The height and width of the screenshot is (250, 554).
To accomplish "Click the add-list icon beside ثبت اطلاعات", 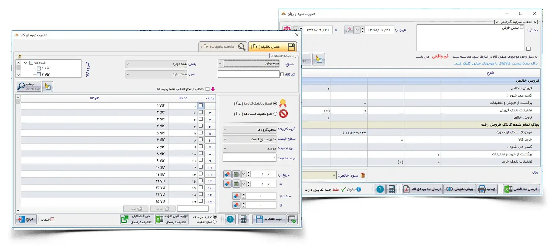I will pos(292,219).
